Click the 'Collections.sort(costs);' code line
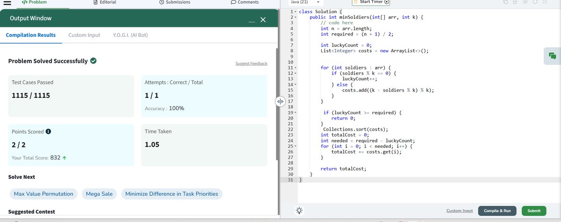Image resolution: width=561 pixels, height=222 pixels. pos(356,130)
